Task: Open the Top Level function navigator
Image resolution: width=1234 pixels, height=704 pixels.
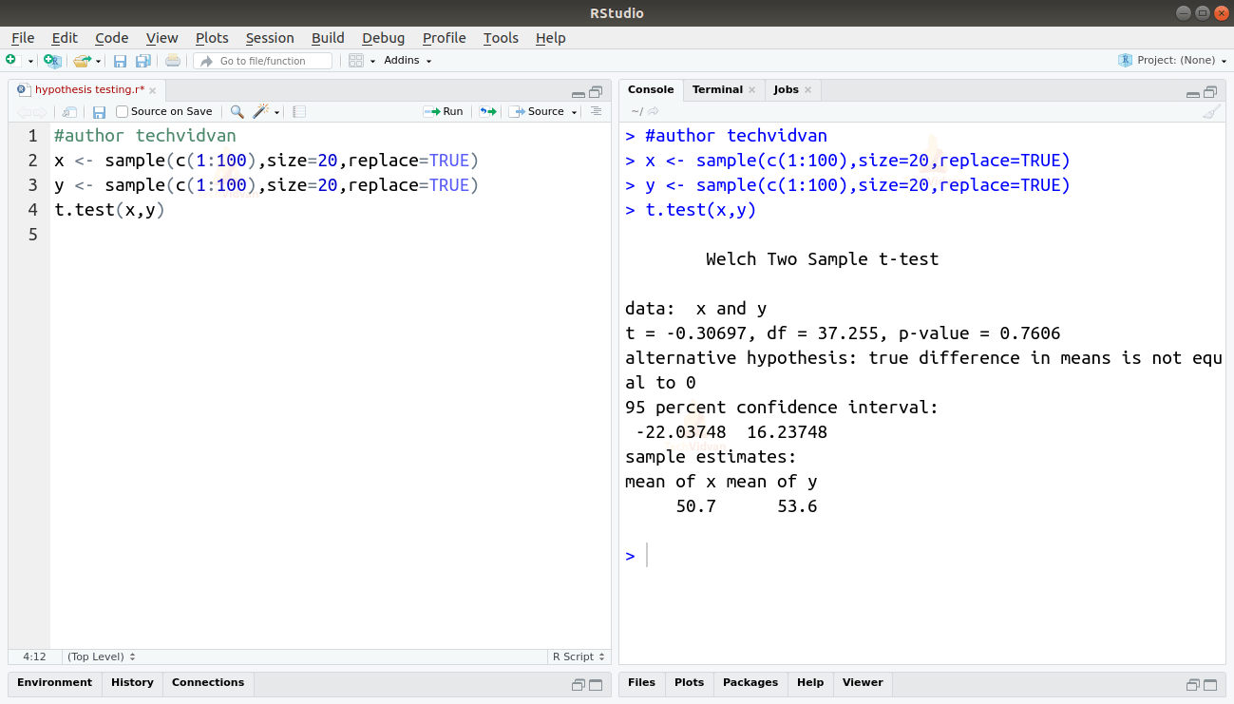Action: [101, 656]
